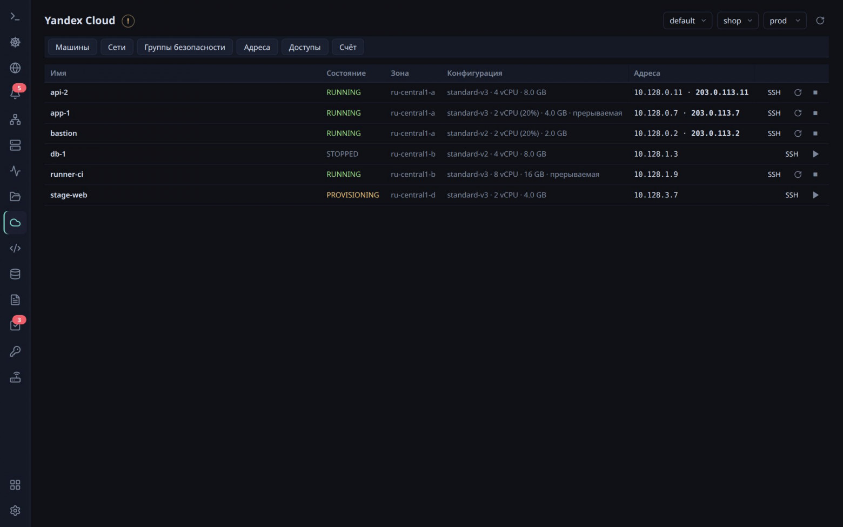This screenshot has width=843, height=527.
Task: Open the prod dropdown selector
Action: [x=785, y=21]
